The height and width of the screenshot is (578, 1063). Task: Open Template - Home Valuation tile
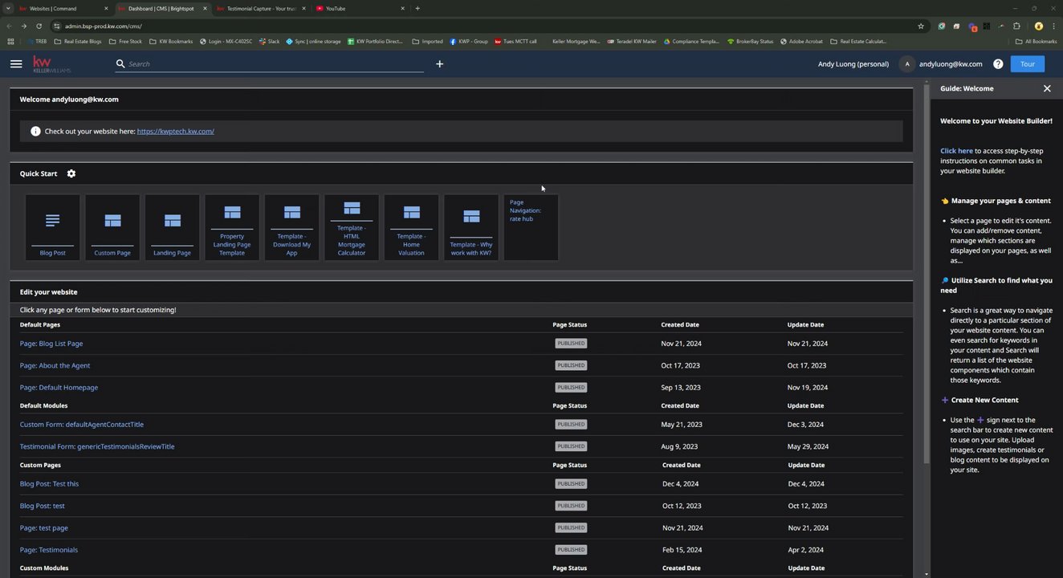coord(411,227)
